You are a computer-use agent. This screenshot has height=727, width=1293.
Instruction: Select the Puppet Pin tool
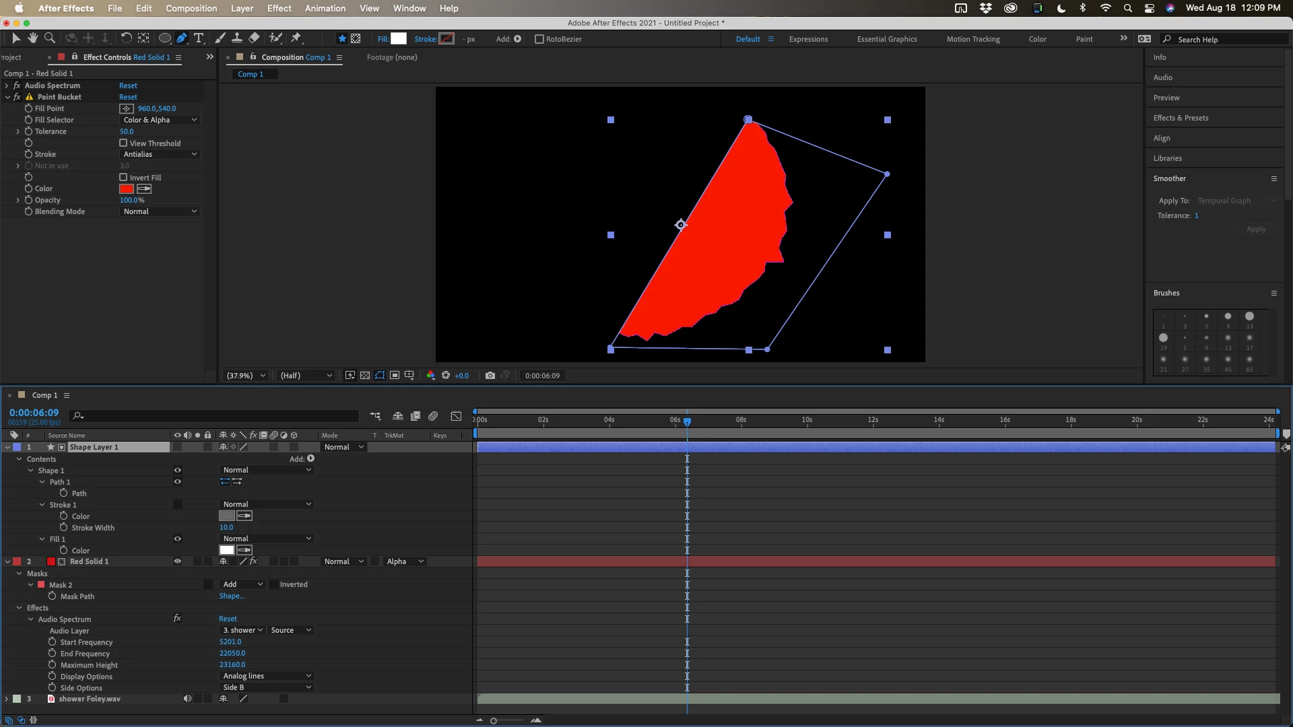(x=296, y=38)
